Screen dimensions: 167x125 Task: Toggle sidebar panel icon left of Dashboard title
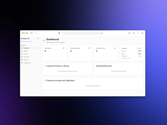(x=44, y=40)
